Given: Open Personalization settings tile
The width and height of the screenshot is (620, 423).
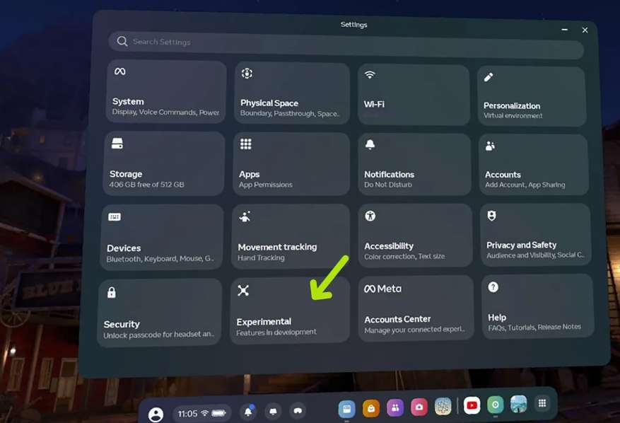Looking at the screenshot, I should coord(532,97).
